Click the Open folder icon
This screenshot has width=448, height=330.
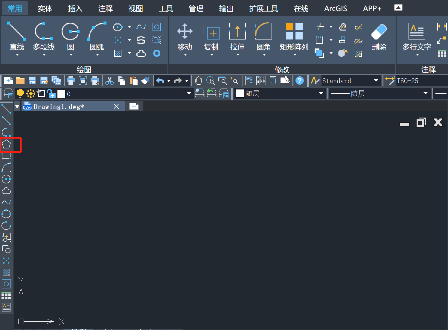point(20,80)
